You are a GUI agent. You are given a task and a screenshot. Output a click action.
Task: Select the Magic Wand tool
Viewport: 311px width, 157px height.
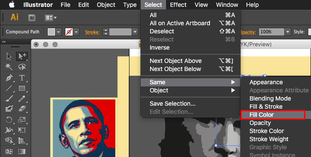tap(9, 67)
